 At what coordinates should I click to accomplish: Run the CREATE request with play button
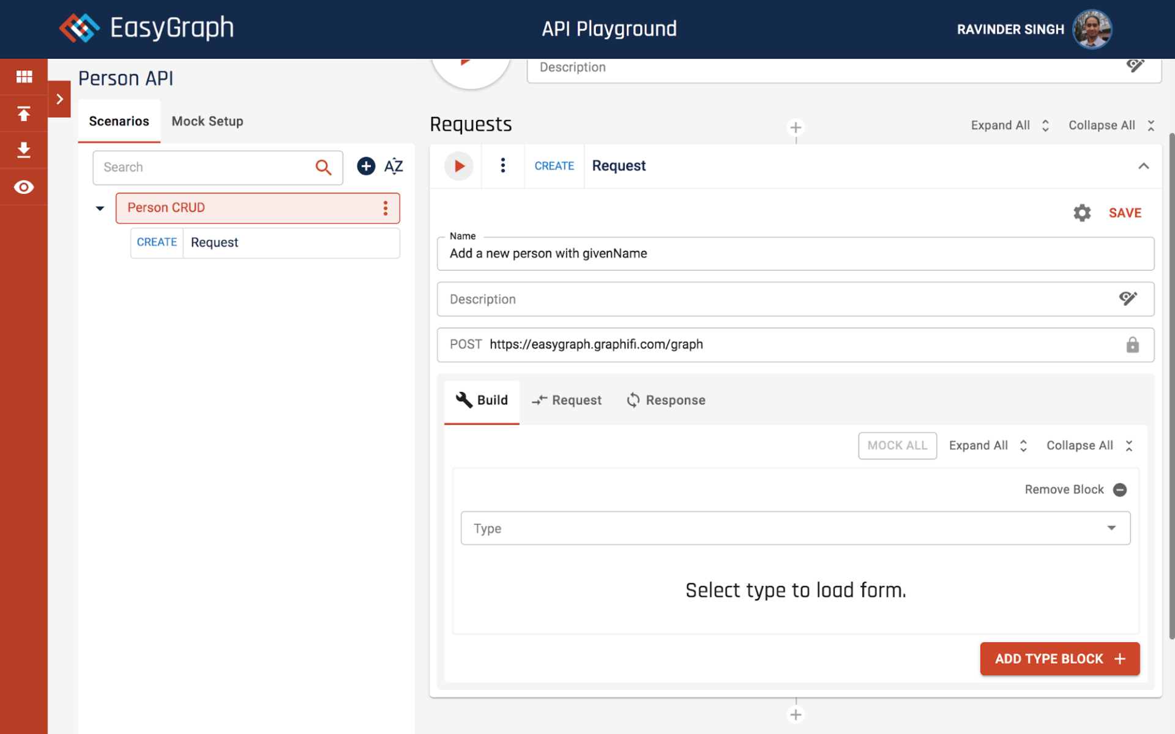pyautogui.click(x=459, y=166)
